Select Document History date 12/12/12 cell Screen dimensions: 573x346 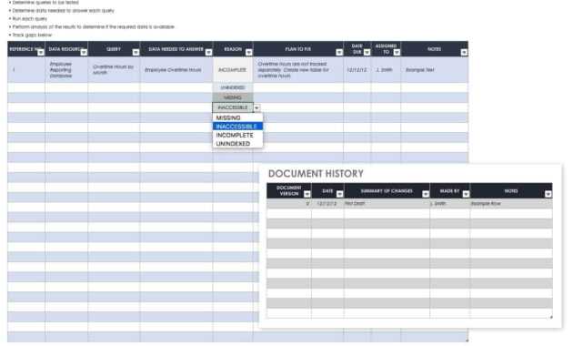coord(327,203)
